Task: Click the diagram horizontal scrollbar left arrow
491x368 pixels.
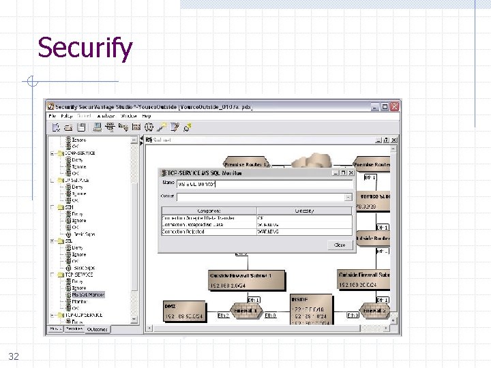Action: click(149, 328)
